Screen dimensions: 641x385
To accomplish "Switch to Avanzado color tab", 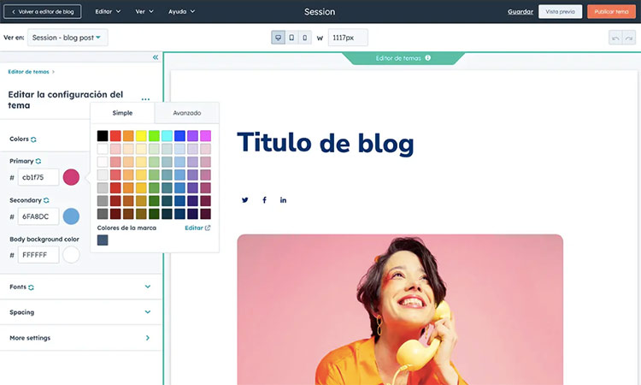I will [x=187, y=113].
